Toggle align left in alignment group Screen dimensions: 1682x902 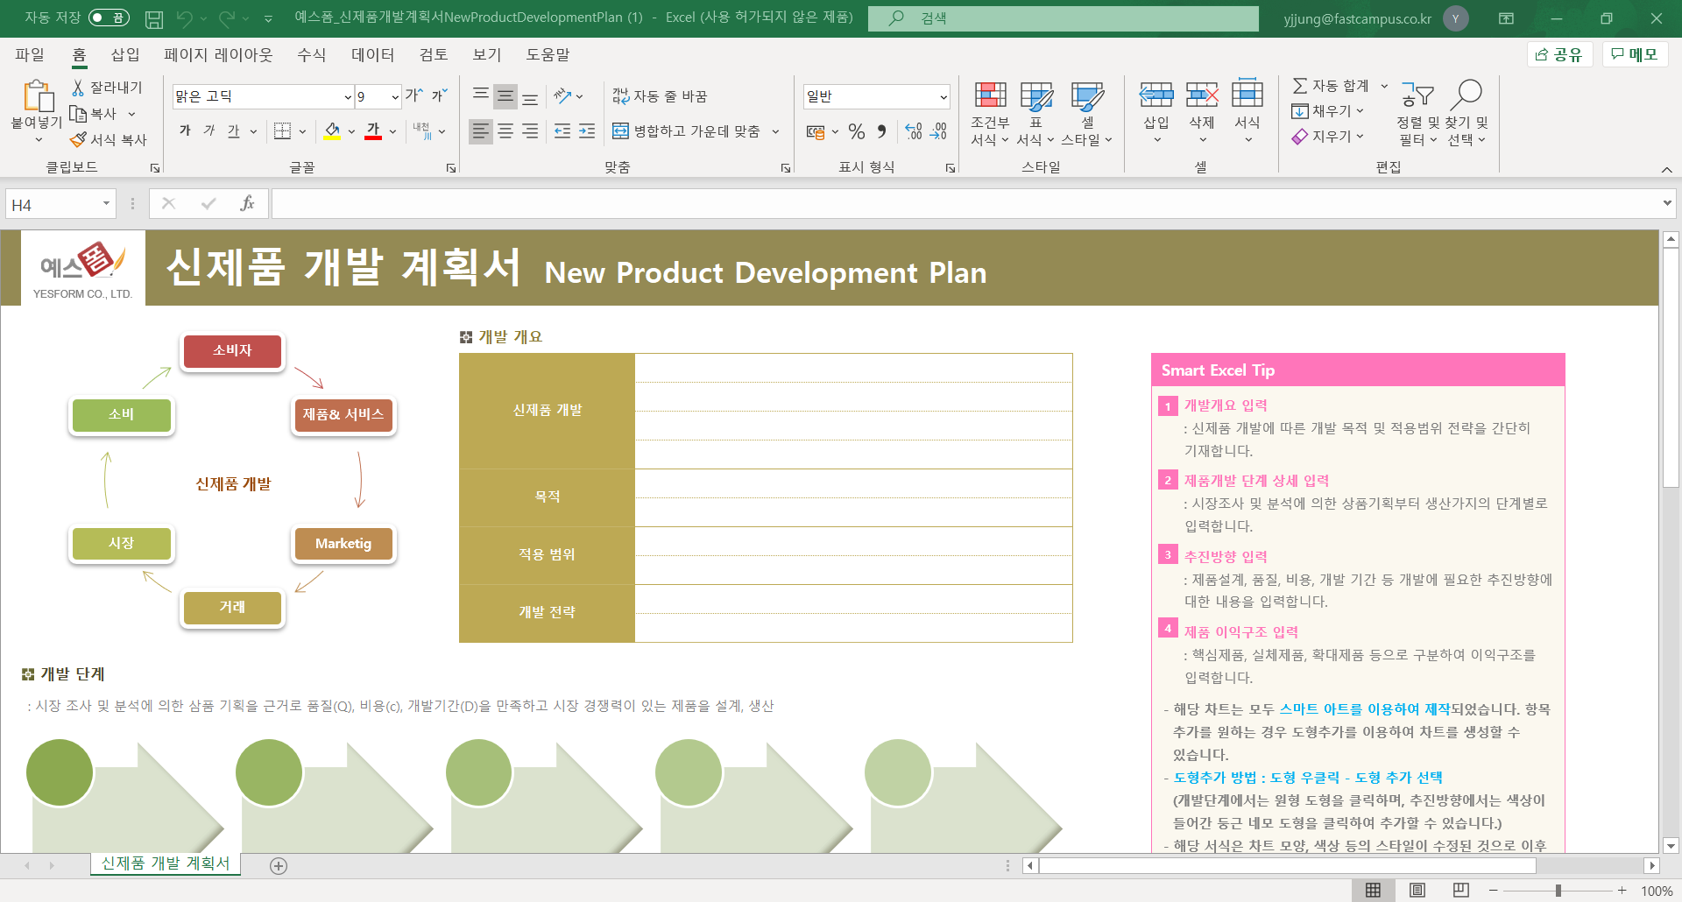(x=481, y=131)
